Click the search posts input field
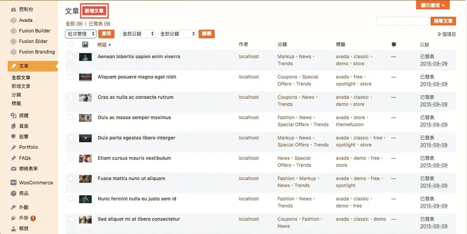467x234 pixels. [x=403, y=21]
